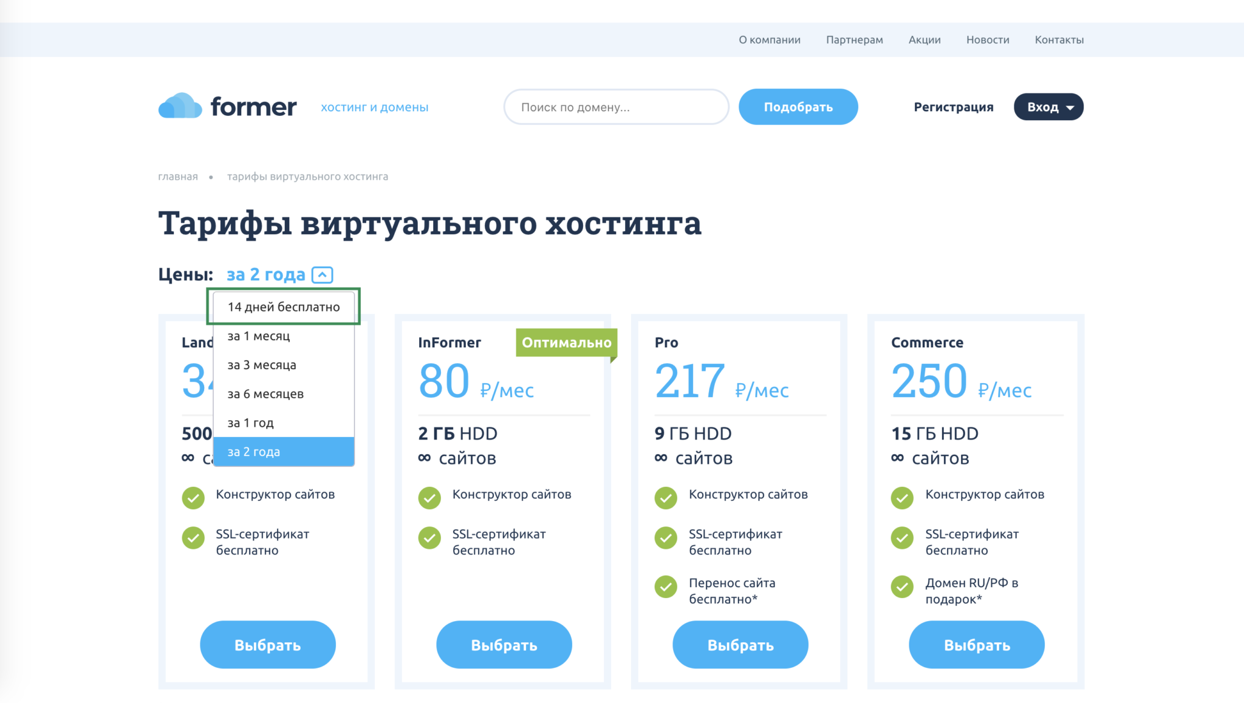Click checkmark beside Pro SSL-сертификат
Screen dimensions: 1244x703
pos(666,537)
